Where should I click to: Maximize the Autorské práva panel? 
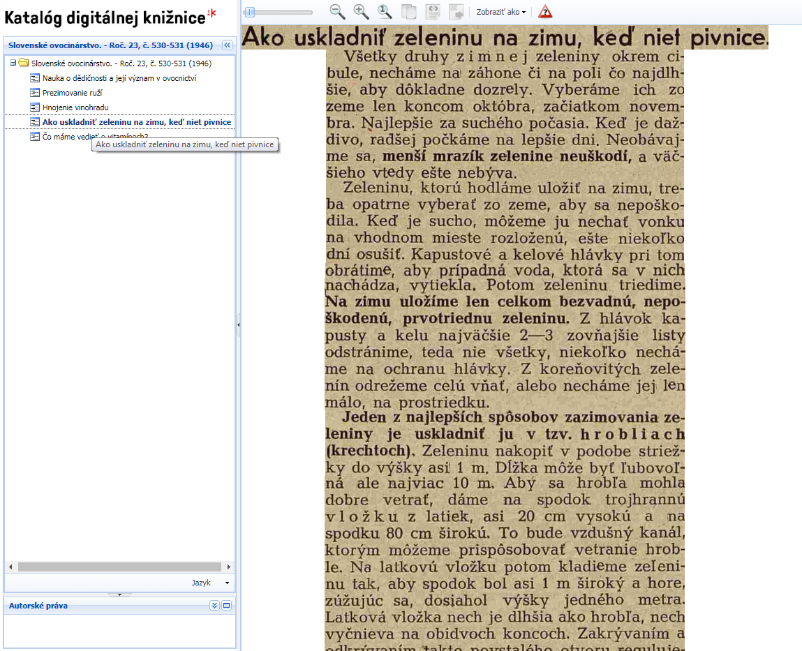[x=226, y=606]
